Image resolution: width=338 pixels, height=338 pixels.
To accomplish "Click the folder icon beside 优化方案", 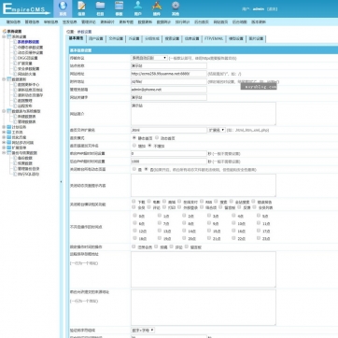I will [x=8, y=137].
